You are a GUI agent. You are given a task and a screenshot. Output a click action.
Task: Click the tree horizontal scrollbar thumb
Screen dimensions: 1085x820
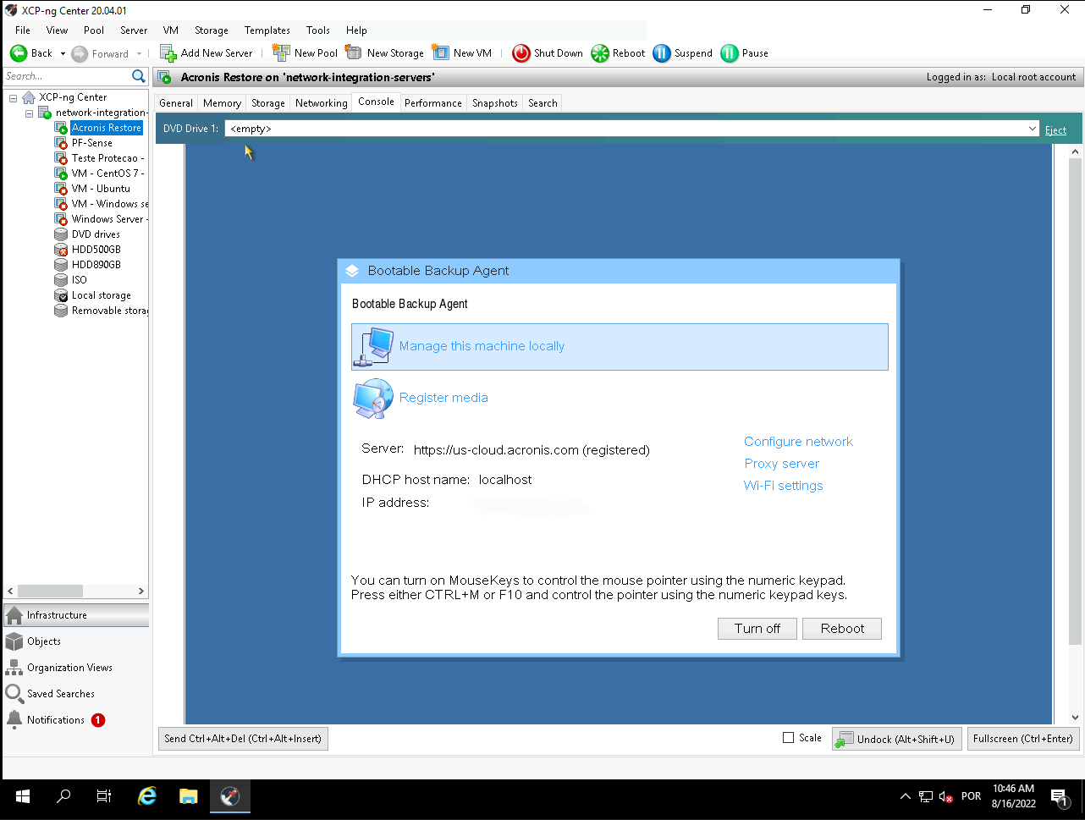coord(50,592)
